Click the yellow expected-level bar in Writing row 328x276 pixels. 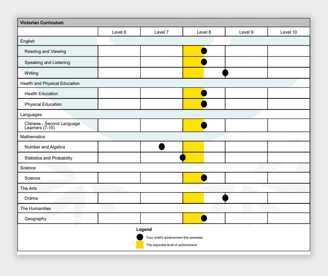coord(193,73)
